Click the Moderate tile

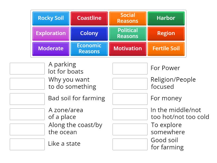point(50,49)
